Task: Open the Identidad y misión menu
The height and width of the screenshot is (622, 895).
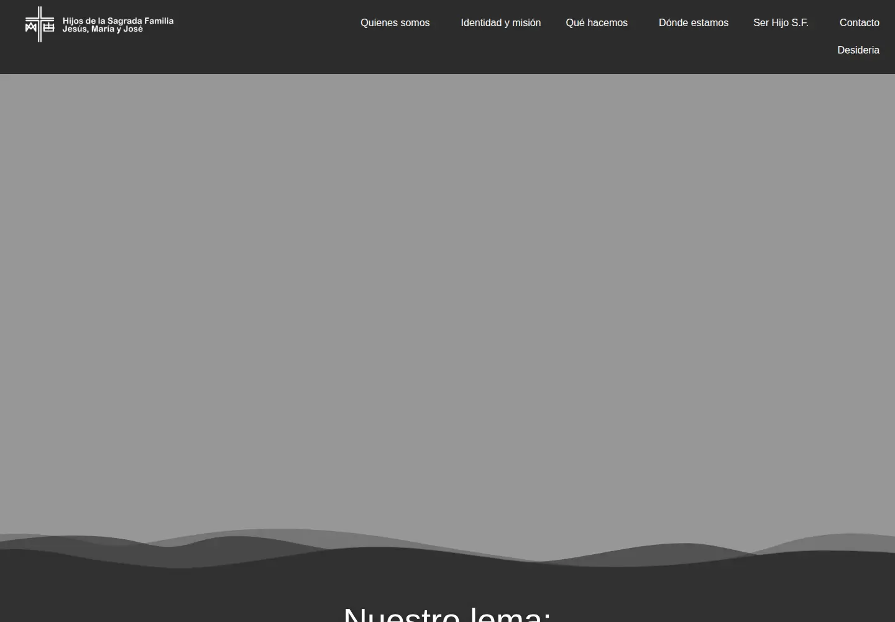Action: click(501, 23)
